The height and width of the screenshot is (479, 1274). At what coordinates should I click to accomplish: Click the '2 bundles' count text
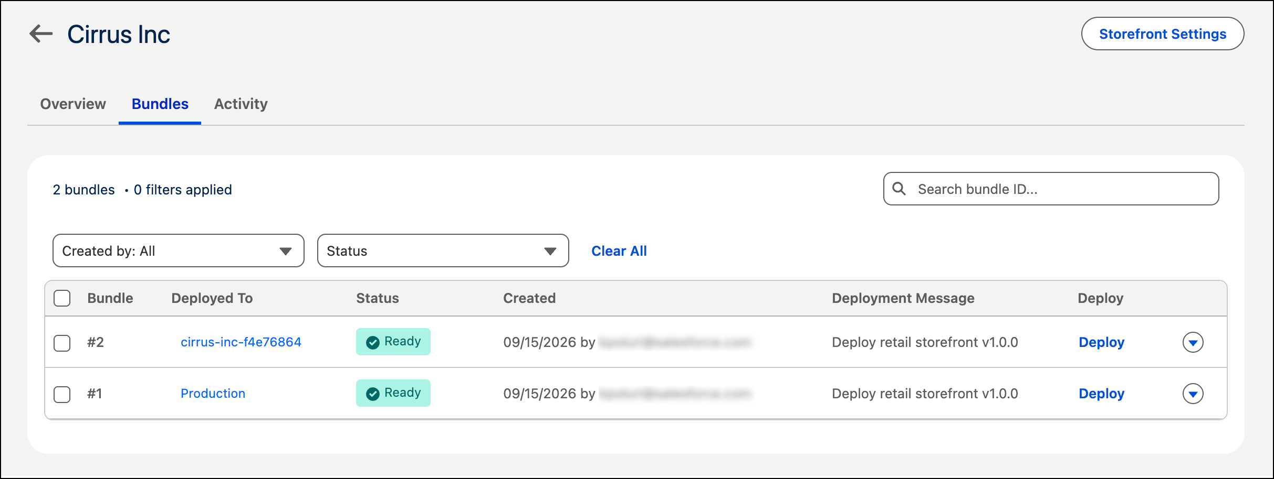(x=83, y=190)
